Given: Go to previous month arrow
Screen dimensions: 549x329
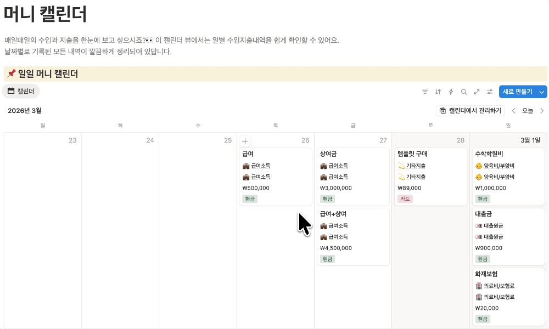Looking at the screenshot, I should click(x=514, y=111).
